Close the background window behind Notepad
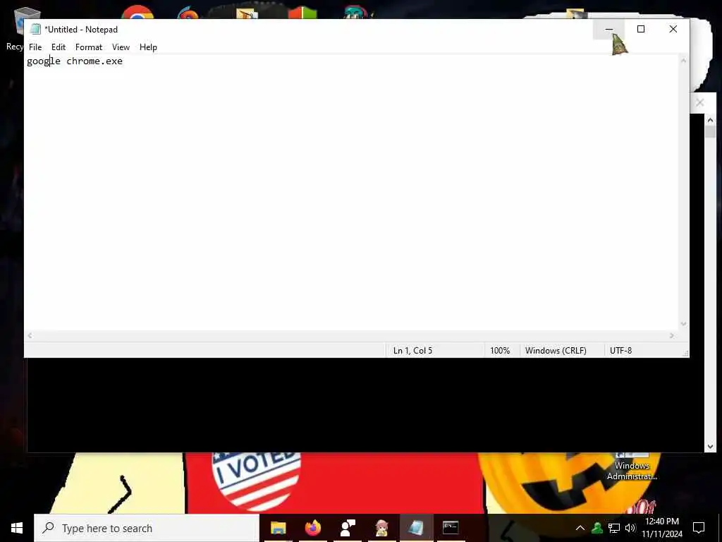The image size is (722, 542). (x=700, y=102)
